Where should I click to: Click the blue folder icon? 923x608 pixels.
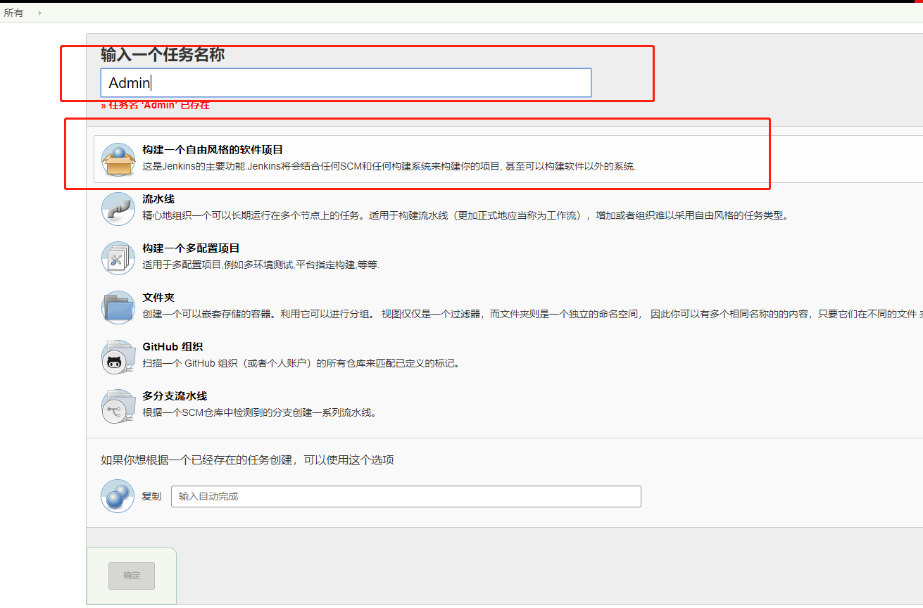point(118,308)
